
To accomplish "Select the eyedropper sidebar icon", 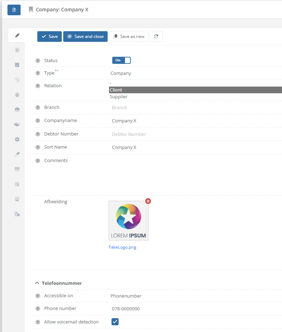I will pos(17,154).
